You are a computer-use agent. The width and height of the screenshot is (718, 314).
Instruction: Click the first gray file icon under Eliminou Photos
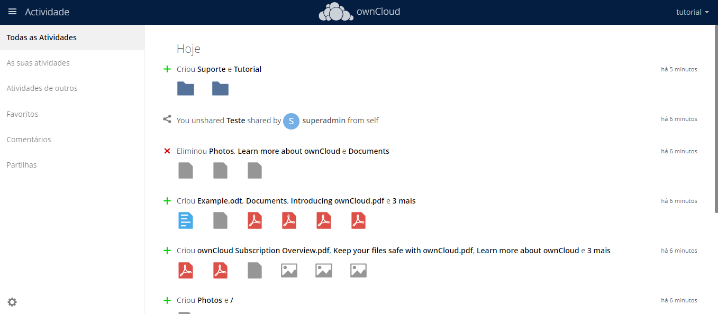[x=186, y=170]
